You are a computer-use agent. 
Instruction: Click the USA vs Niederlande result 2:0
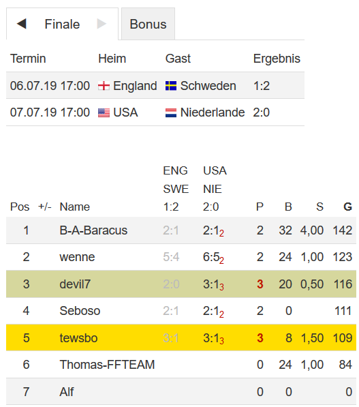(x=262, y=112)
